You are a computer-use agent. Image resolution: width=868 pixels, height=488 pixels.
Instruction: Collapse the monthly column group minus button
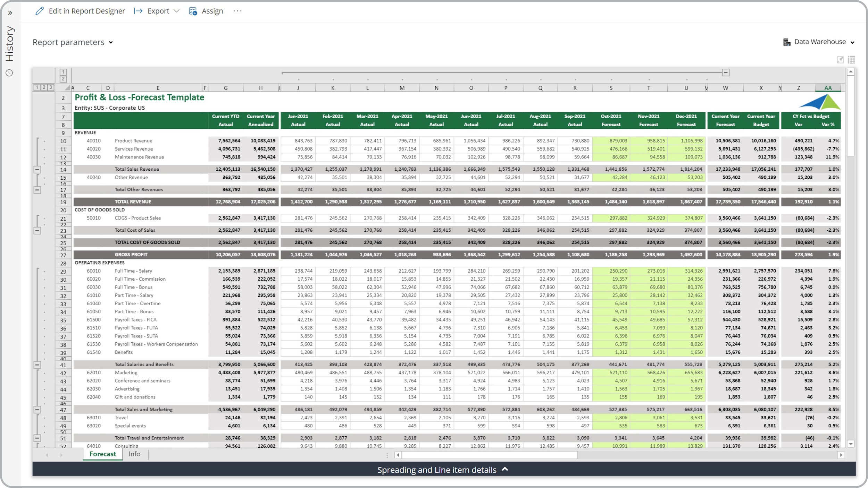tap(726, 72)
